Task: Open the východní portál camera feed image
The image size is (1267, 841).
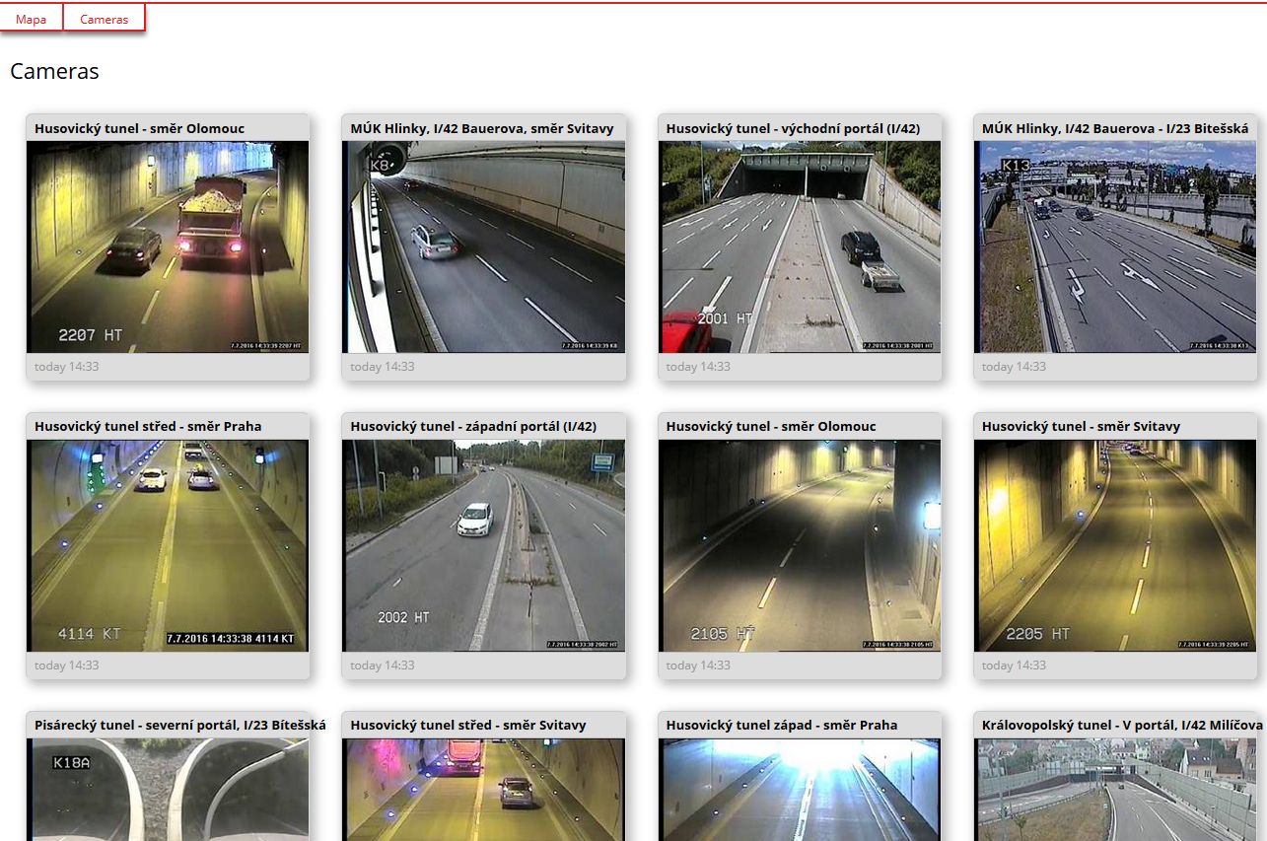Action: click(799, 246)
